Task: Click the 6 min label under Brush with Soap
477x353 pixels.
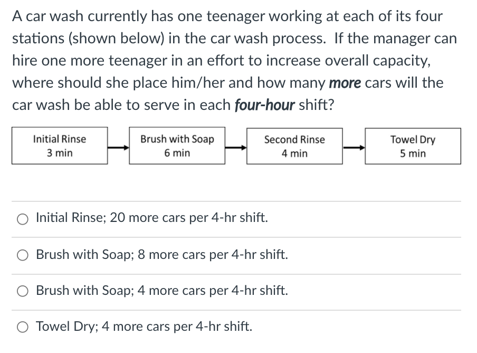Action: [177, 153]
